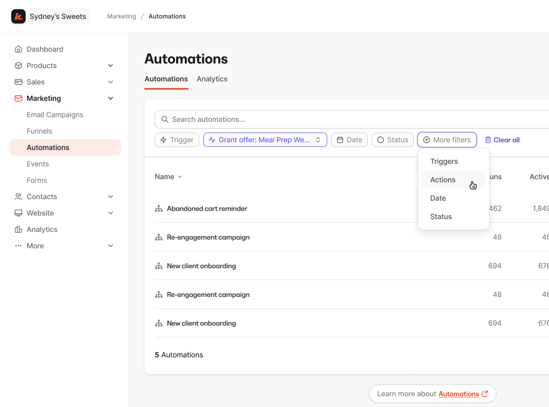549x407 pixels.
Task: Click the Status filter button
Action: 392,140
